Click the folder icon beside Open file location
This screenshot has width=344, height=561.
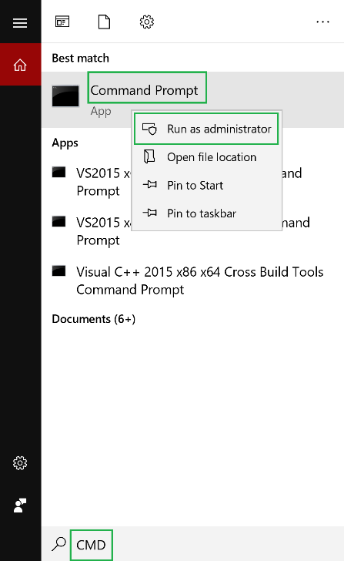click(149, 156)
